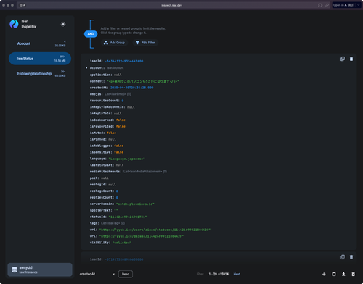Add a new object with plus icon
363x284 pixels.
point(324,274)
